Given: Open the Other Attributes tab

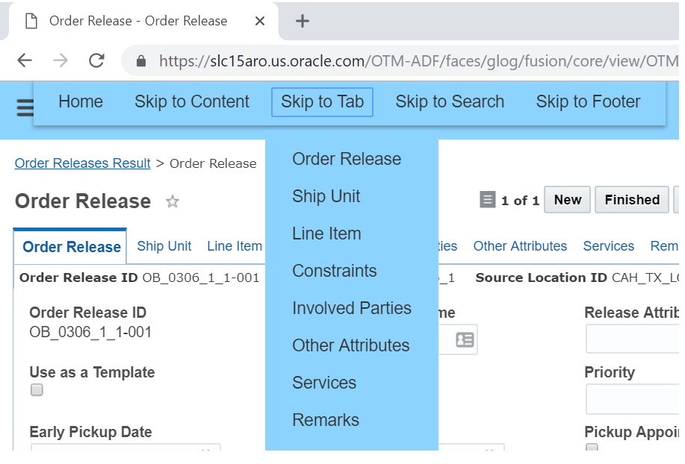Looking at the screenshot, I should [x=520, y=246].
